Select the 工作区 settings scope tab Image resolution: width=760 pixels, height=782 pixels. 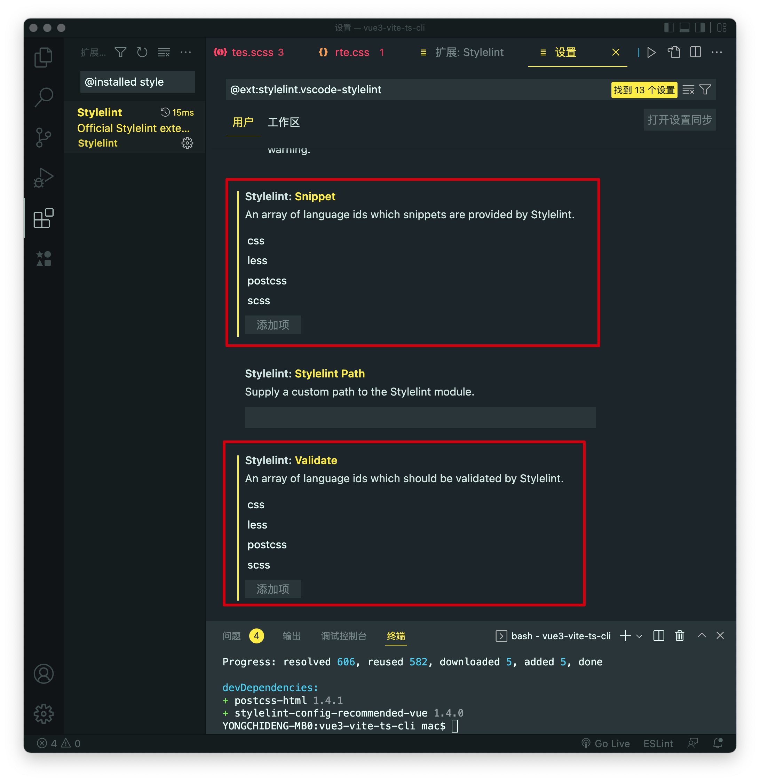tap(283, 122)
